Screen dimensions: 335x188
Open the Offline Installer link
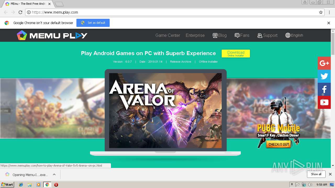(x=208, y=62)
